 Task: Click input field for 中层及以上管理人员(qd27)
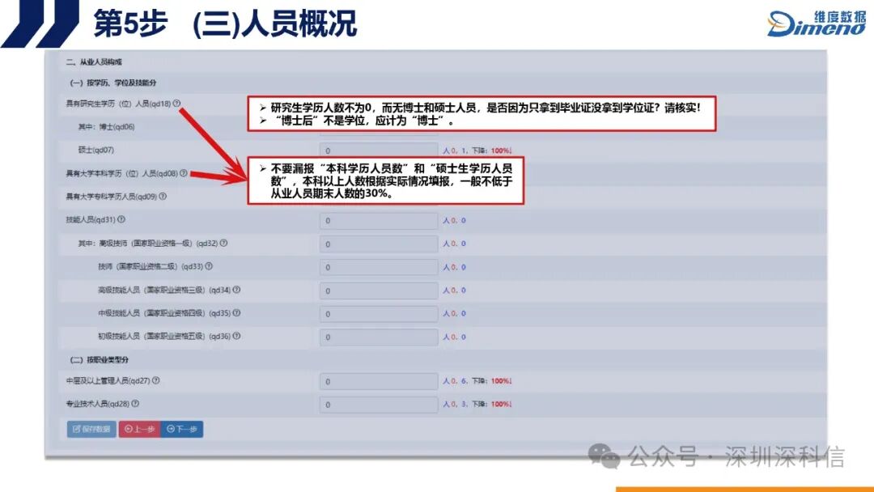pyautogui.click(x=379, y=382)
